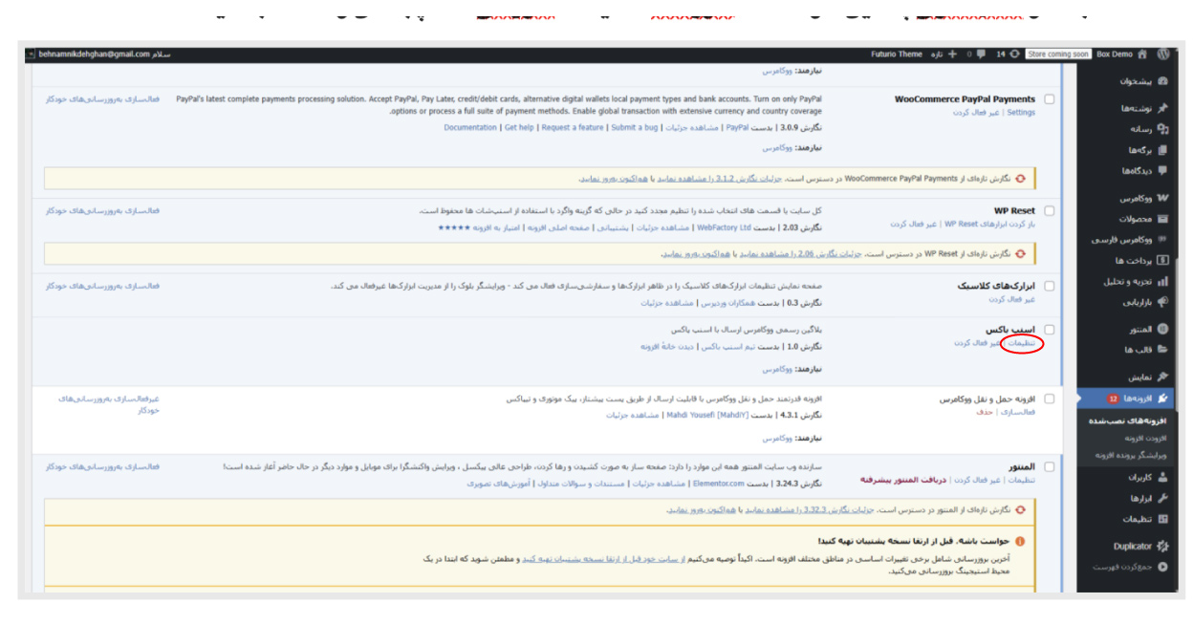Click the WordPress logo in admin bar

(1163, 54)
